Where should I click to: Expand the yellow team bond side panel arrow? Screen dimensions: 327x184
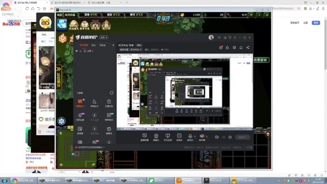[x=59, y=69]
